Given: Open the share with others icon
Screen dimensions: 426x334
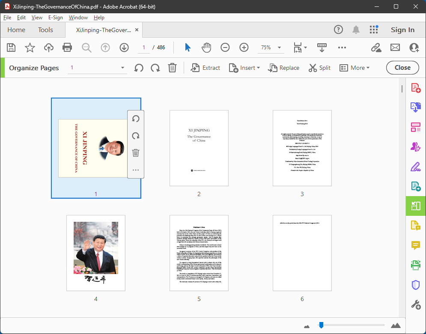Looking at the screenshot, I should click(x=414, y=48).
